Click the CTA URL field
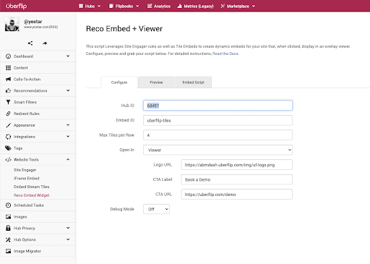 pos(237,195)
